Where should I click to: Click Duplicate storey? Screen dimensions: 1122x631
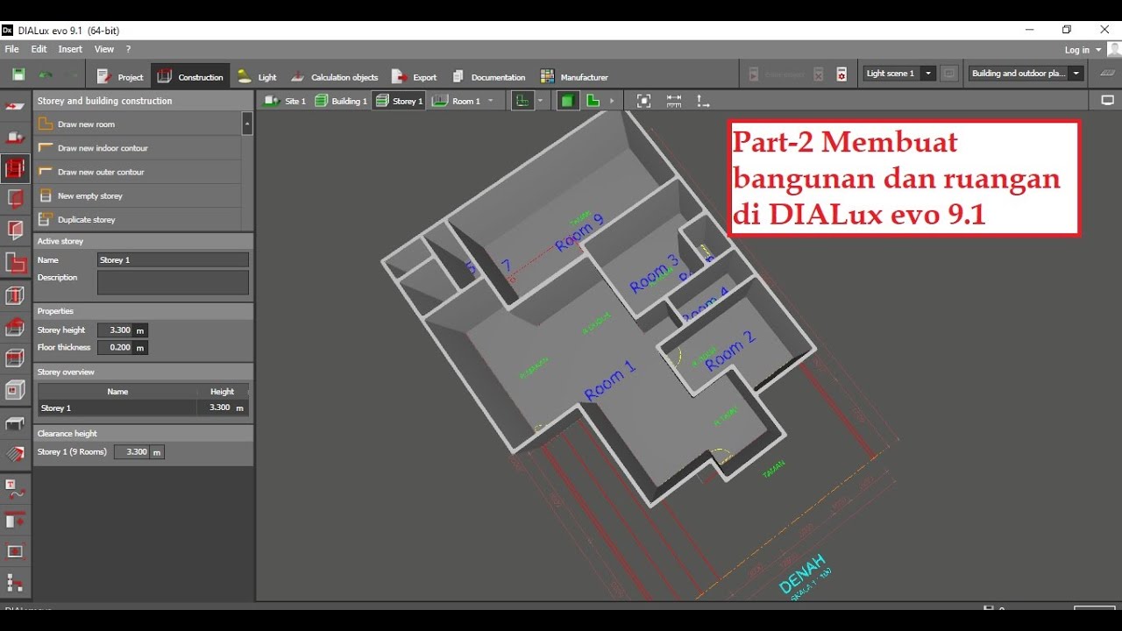tap(138, 219)
